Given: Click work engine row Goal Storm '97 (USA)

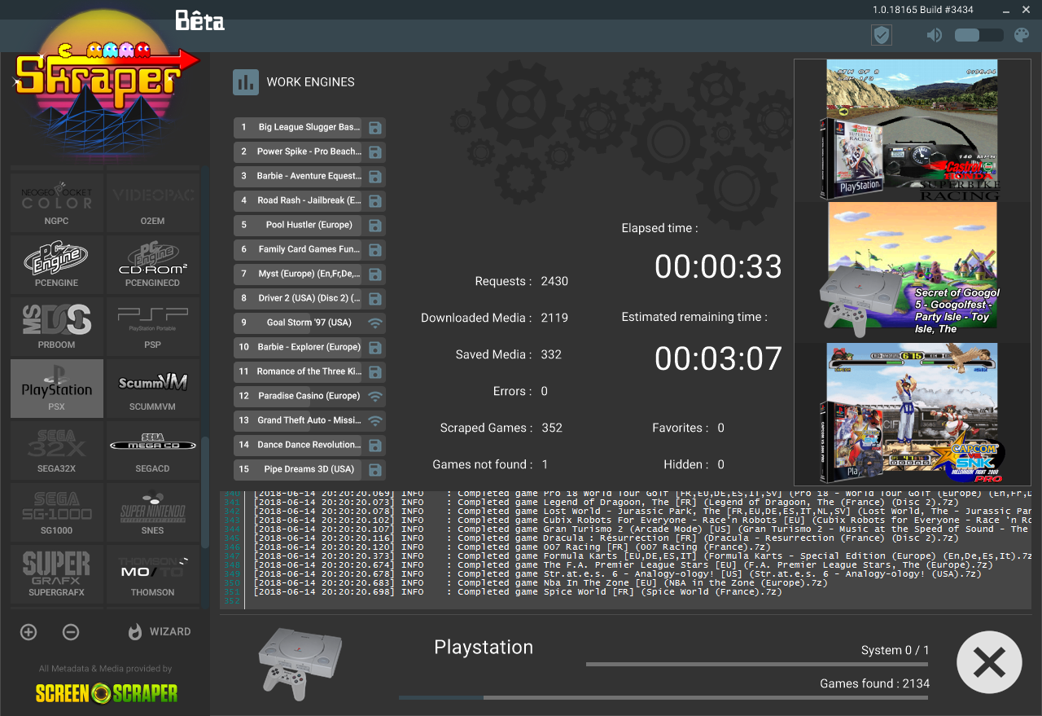Looking at the screenshot, I should (x=309, y=323).
